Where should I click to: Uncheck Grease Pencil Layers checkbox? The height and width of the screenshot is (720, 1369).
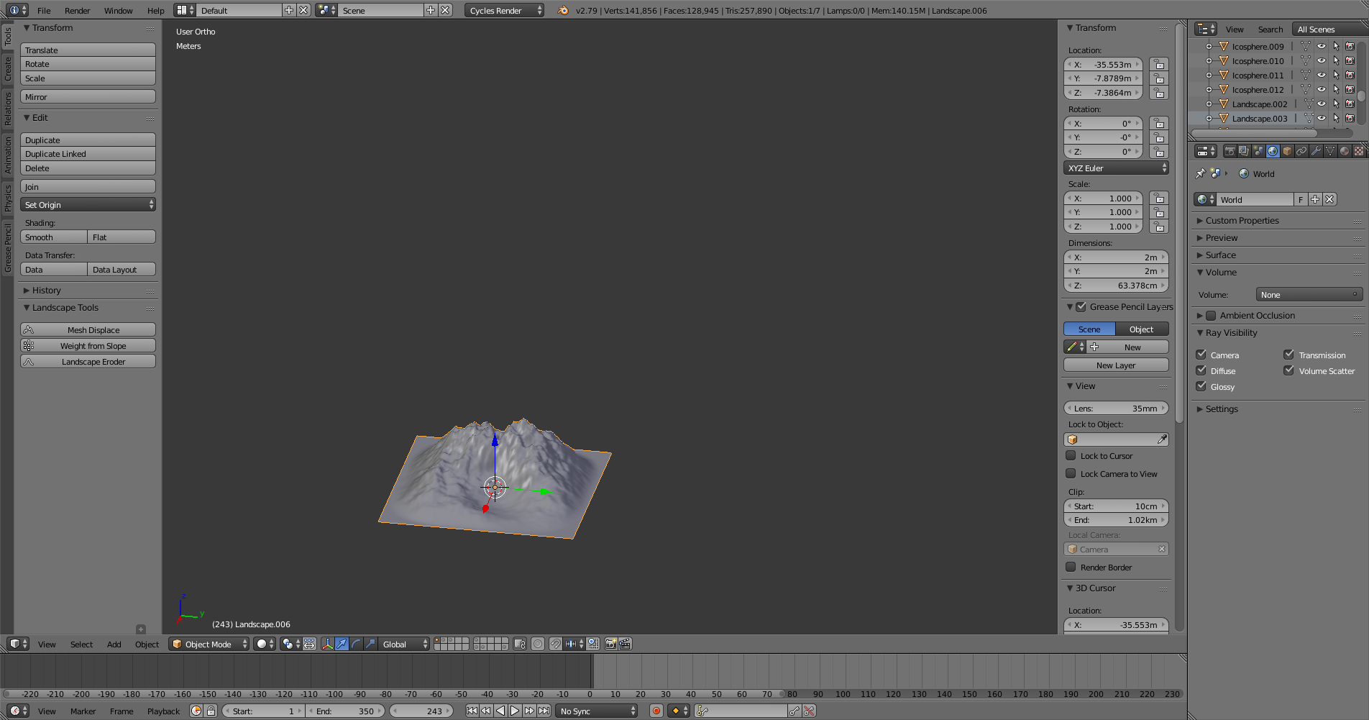1081,306
